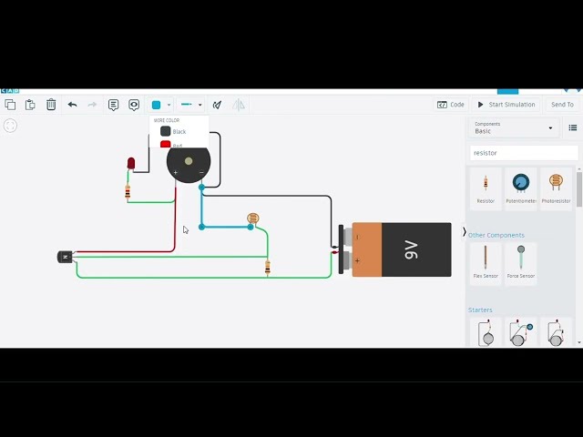The height and width of the screenshot is (437, 583).
Task: Click the components panel scrollbar
Action: (x=579, y=189)
